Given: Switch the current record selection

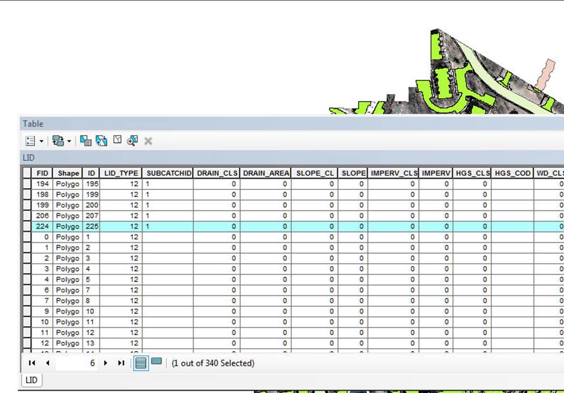Looking at the screenshot, I should pos(101,141).
